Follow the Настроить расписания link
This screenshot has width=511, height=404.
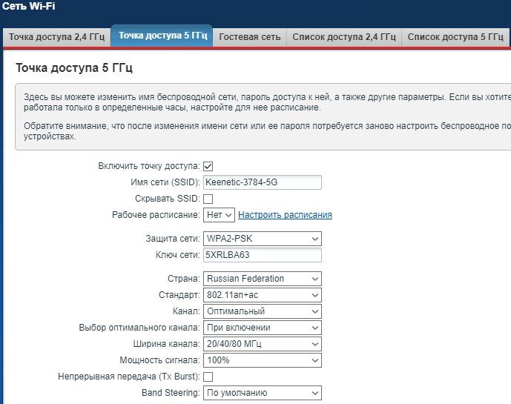[x=285, y=215]
